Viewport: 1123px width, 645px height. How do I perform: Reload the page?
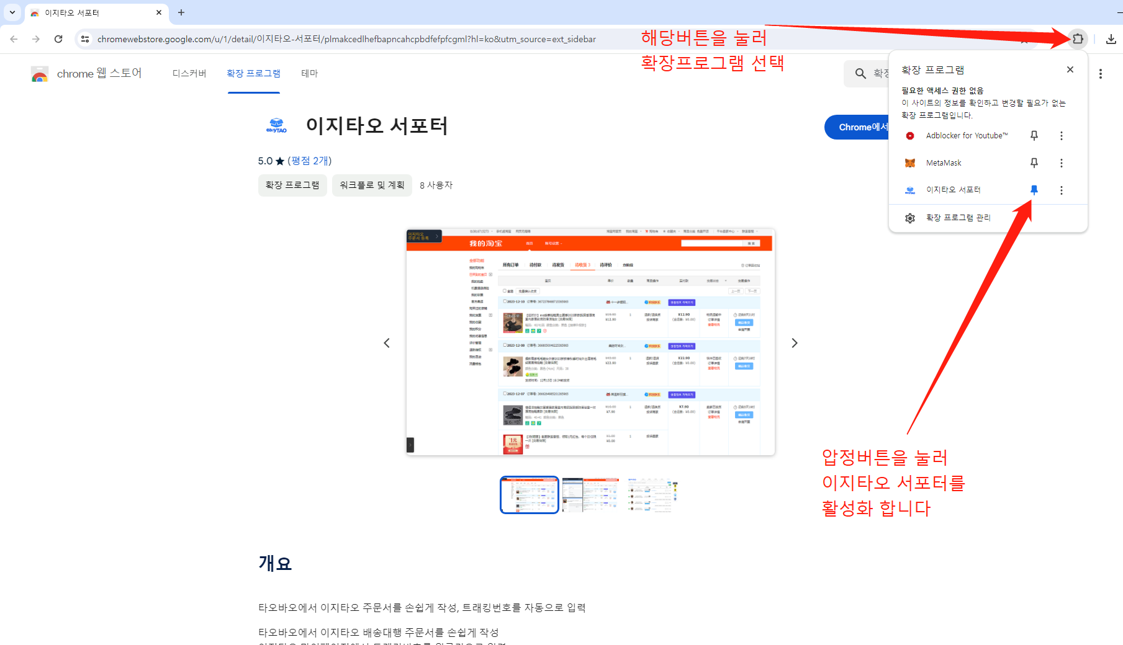coord(58,39)
